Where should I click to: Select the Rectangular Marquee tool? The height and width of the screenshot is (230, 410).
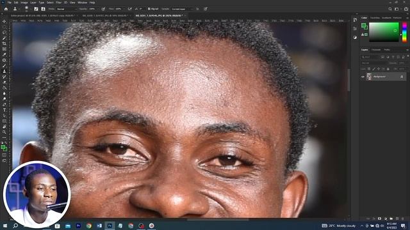pos(4,27)
